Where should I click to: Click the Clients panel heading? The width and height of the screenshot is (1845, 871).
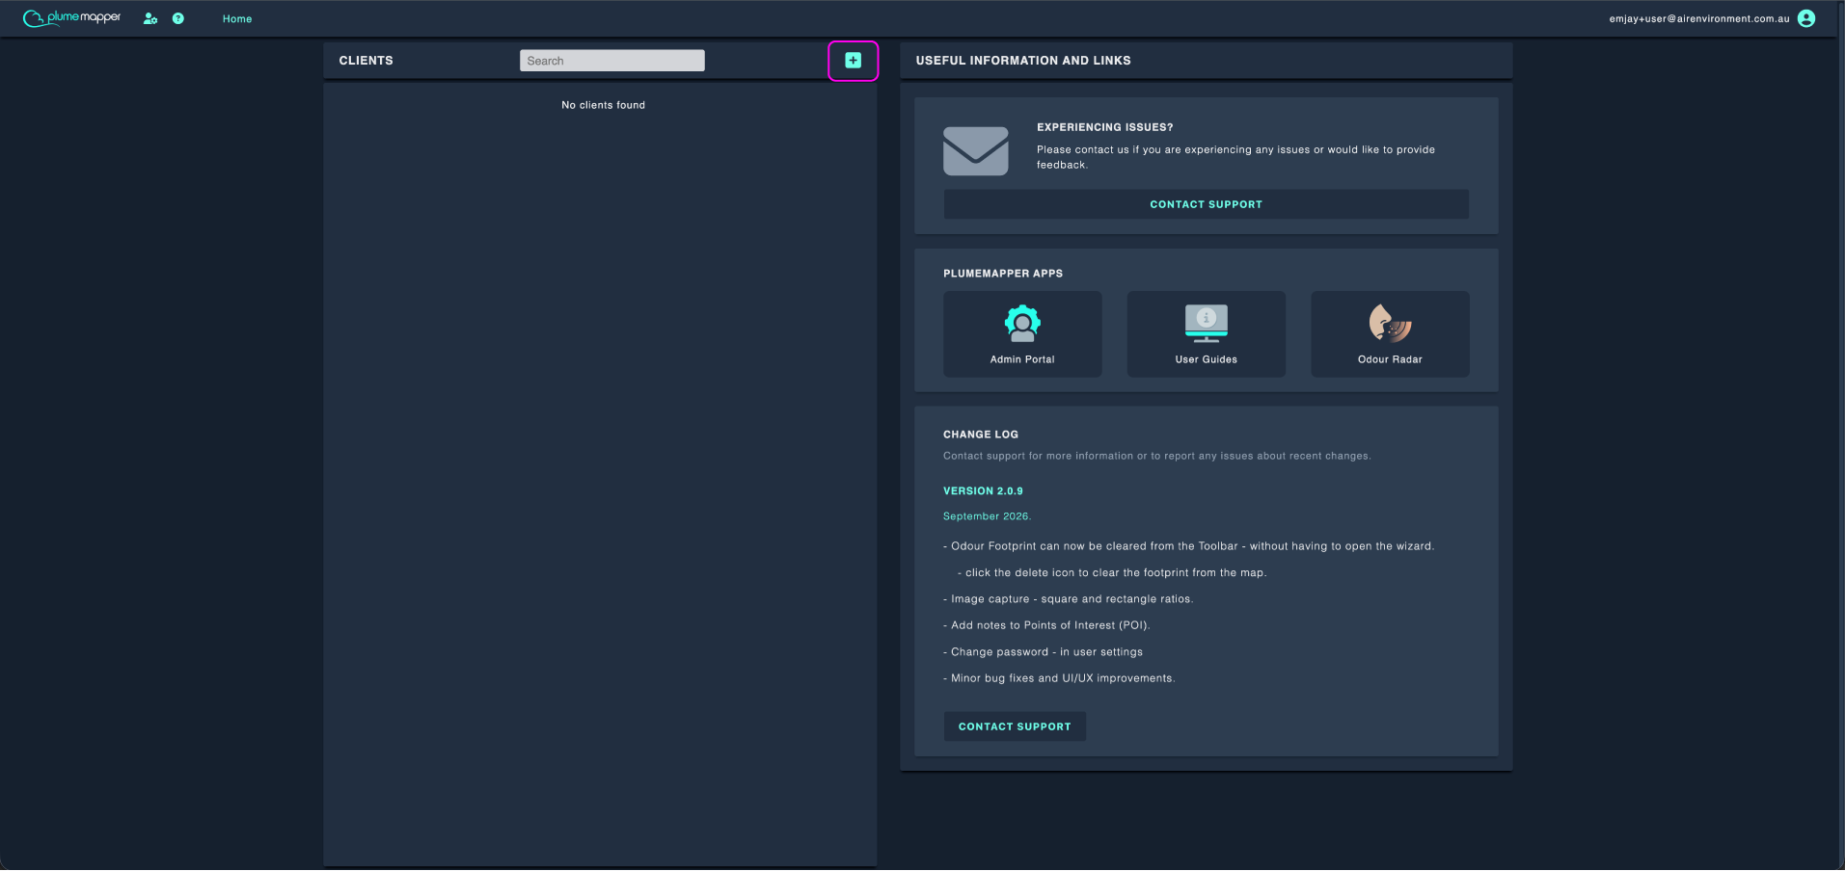(x=366, y=61)
